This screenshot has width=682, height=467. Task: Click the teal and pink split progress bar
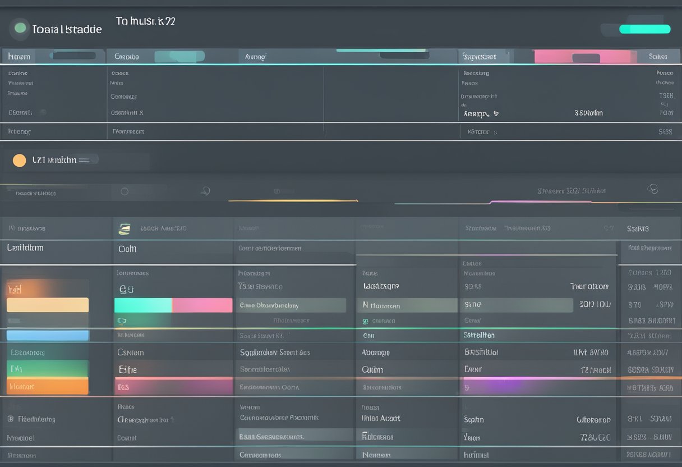point(173,305)
